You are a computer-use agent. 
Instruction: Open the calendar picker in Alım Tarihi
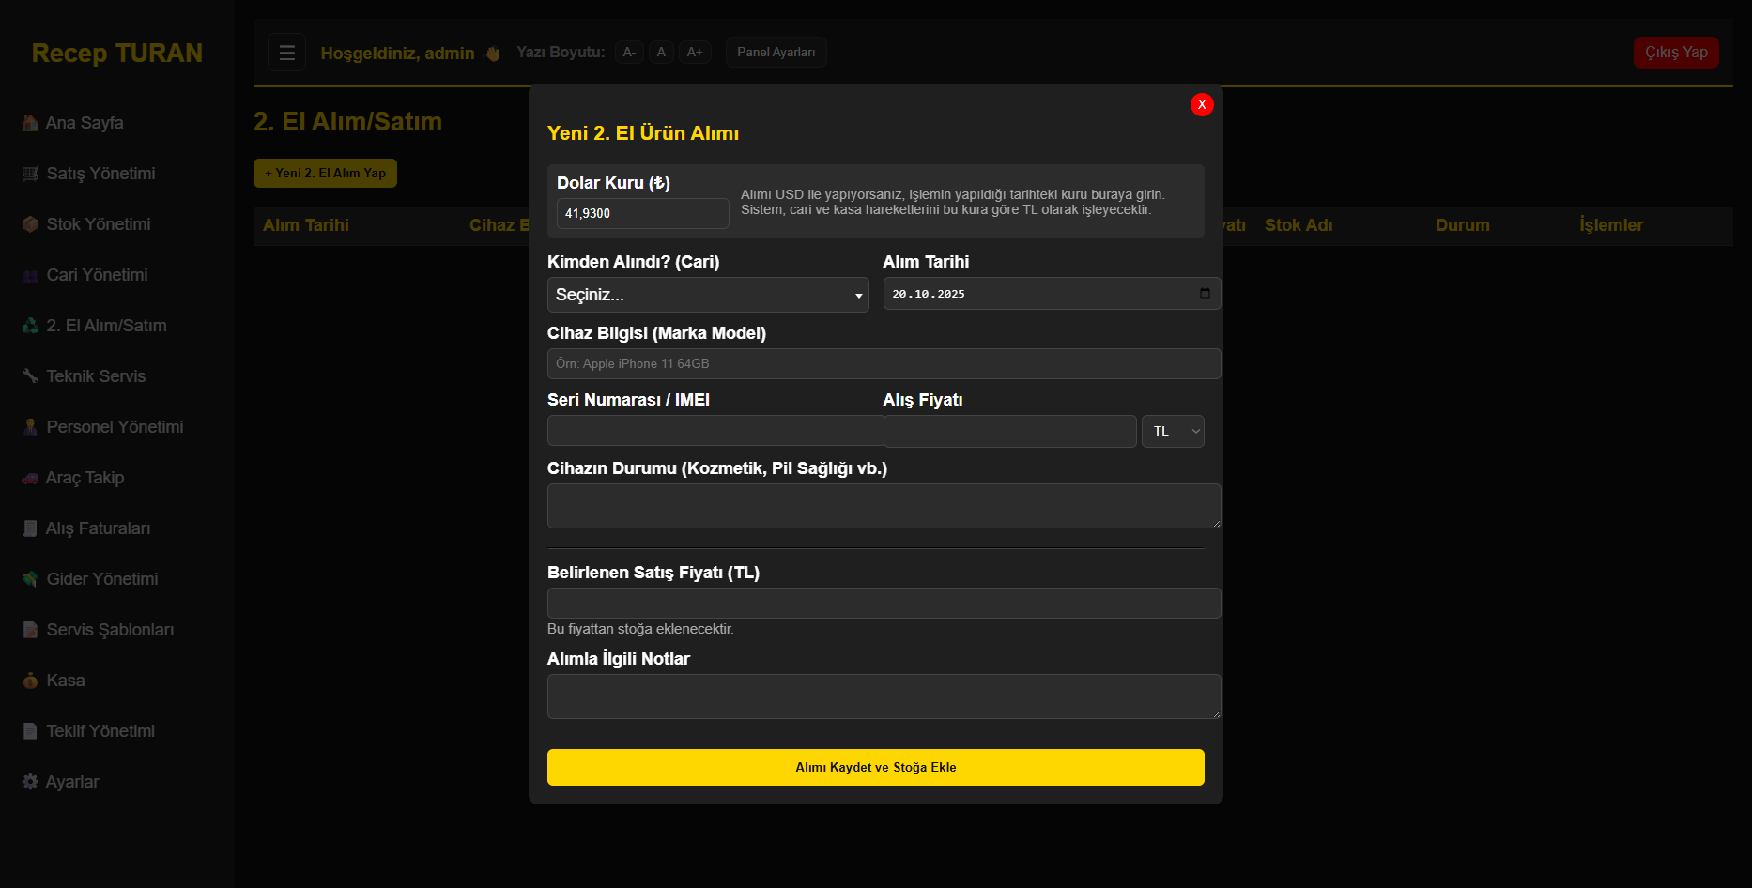(1205, 294)
